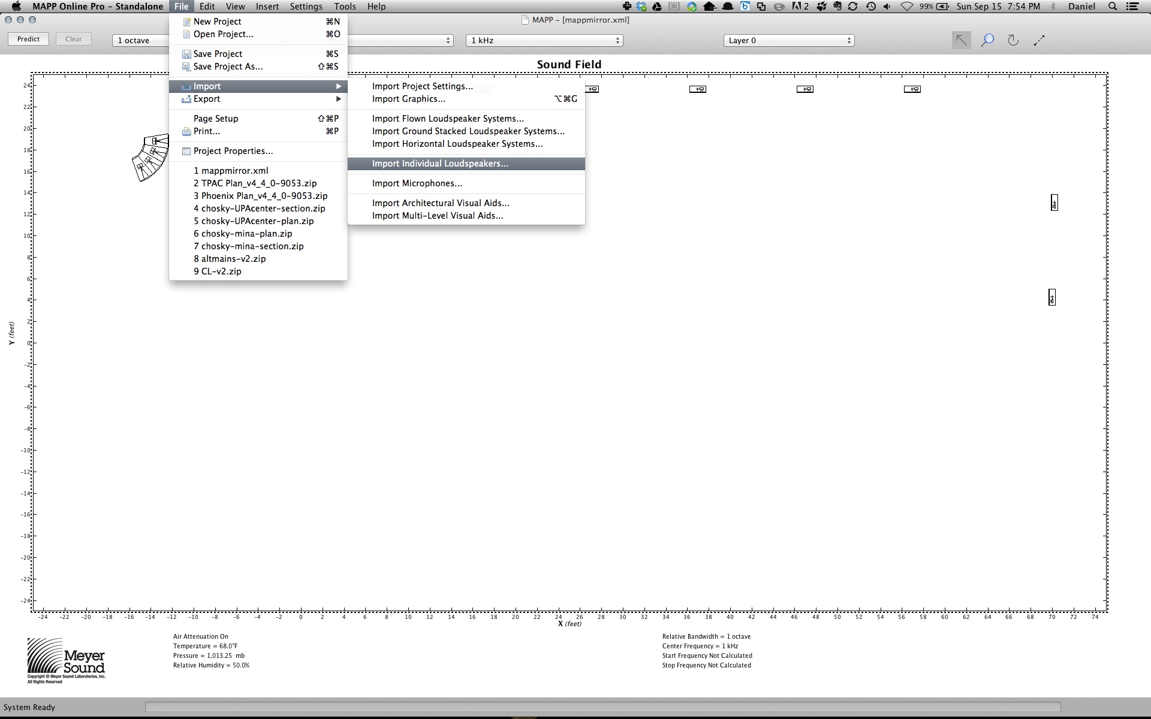Screen dimensions: 1151x719
Task: Open sync arrows menu bar icon
Action: 852,7
